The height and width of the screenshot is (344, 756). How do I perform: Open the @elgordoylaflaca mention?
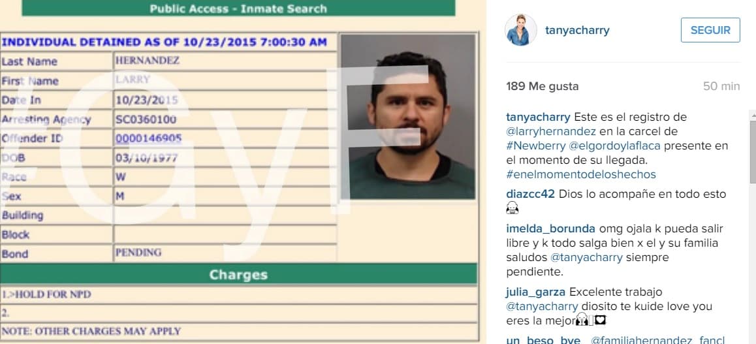pyautogui.click(x=614, y=146)
